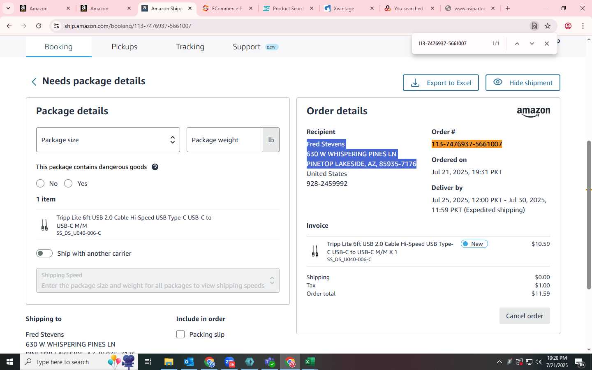Check the Packing slip checkbox
Viewport: 592px width, 370px height.
[x=180, y=334]
